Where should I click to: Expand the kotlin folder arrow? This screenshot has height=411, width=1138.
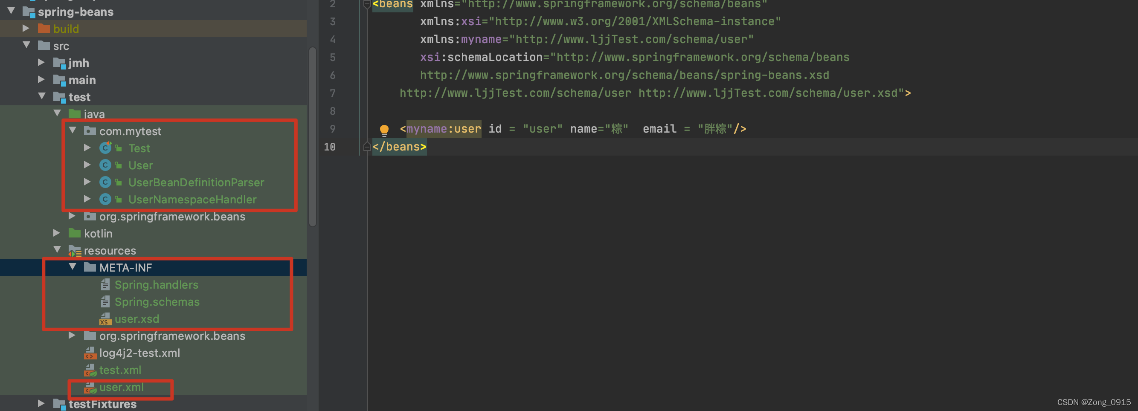coord(57,233)
